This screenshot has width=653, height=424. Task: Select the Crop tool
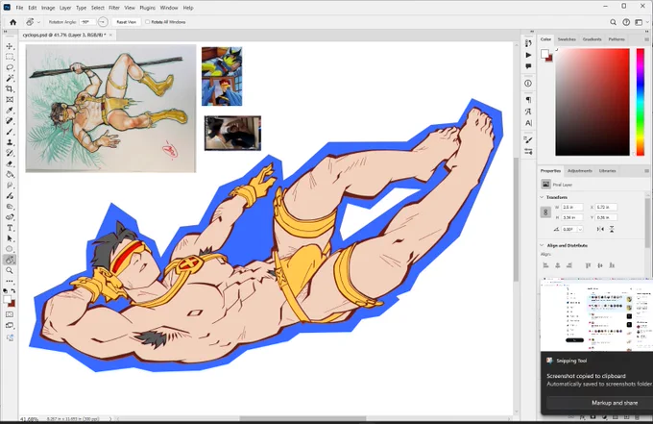(x=10, y=88)
